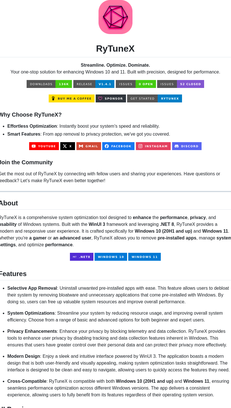The image size is (231, 408).
Task: View the 52 closed issues badge
Action: [x=181, y=84]
